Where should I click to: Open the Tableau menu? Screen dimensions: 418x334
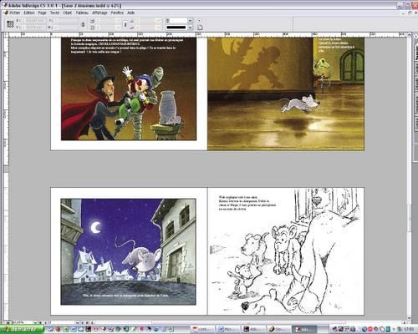pos(82,13)
